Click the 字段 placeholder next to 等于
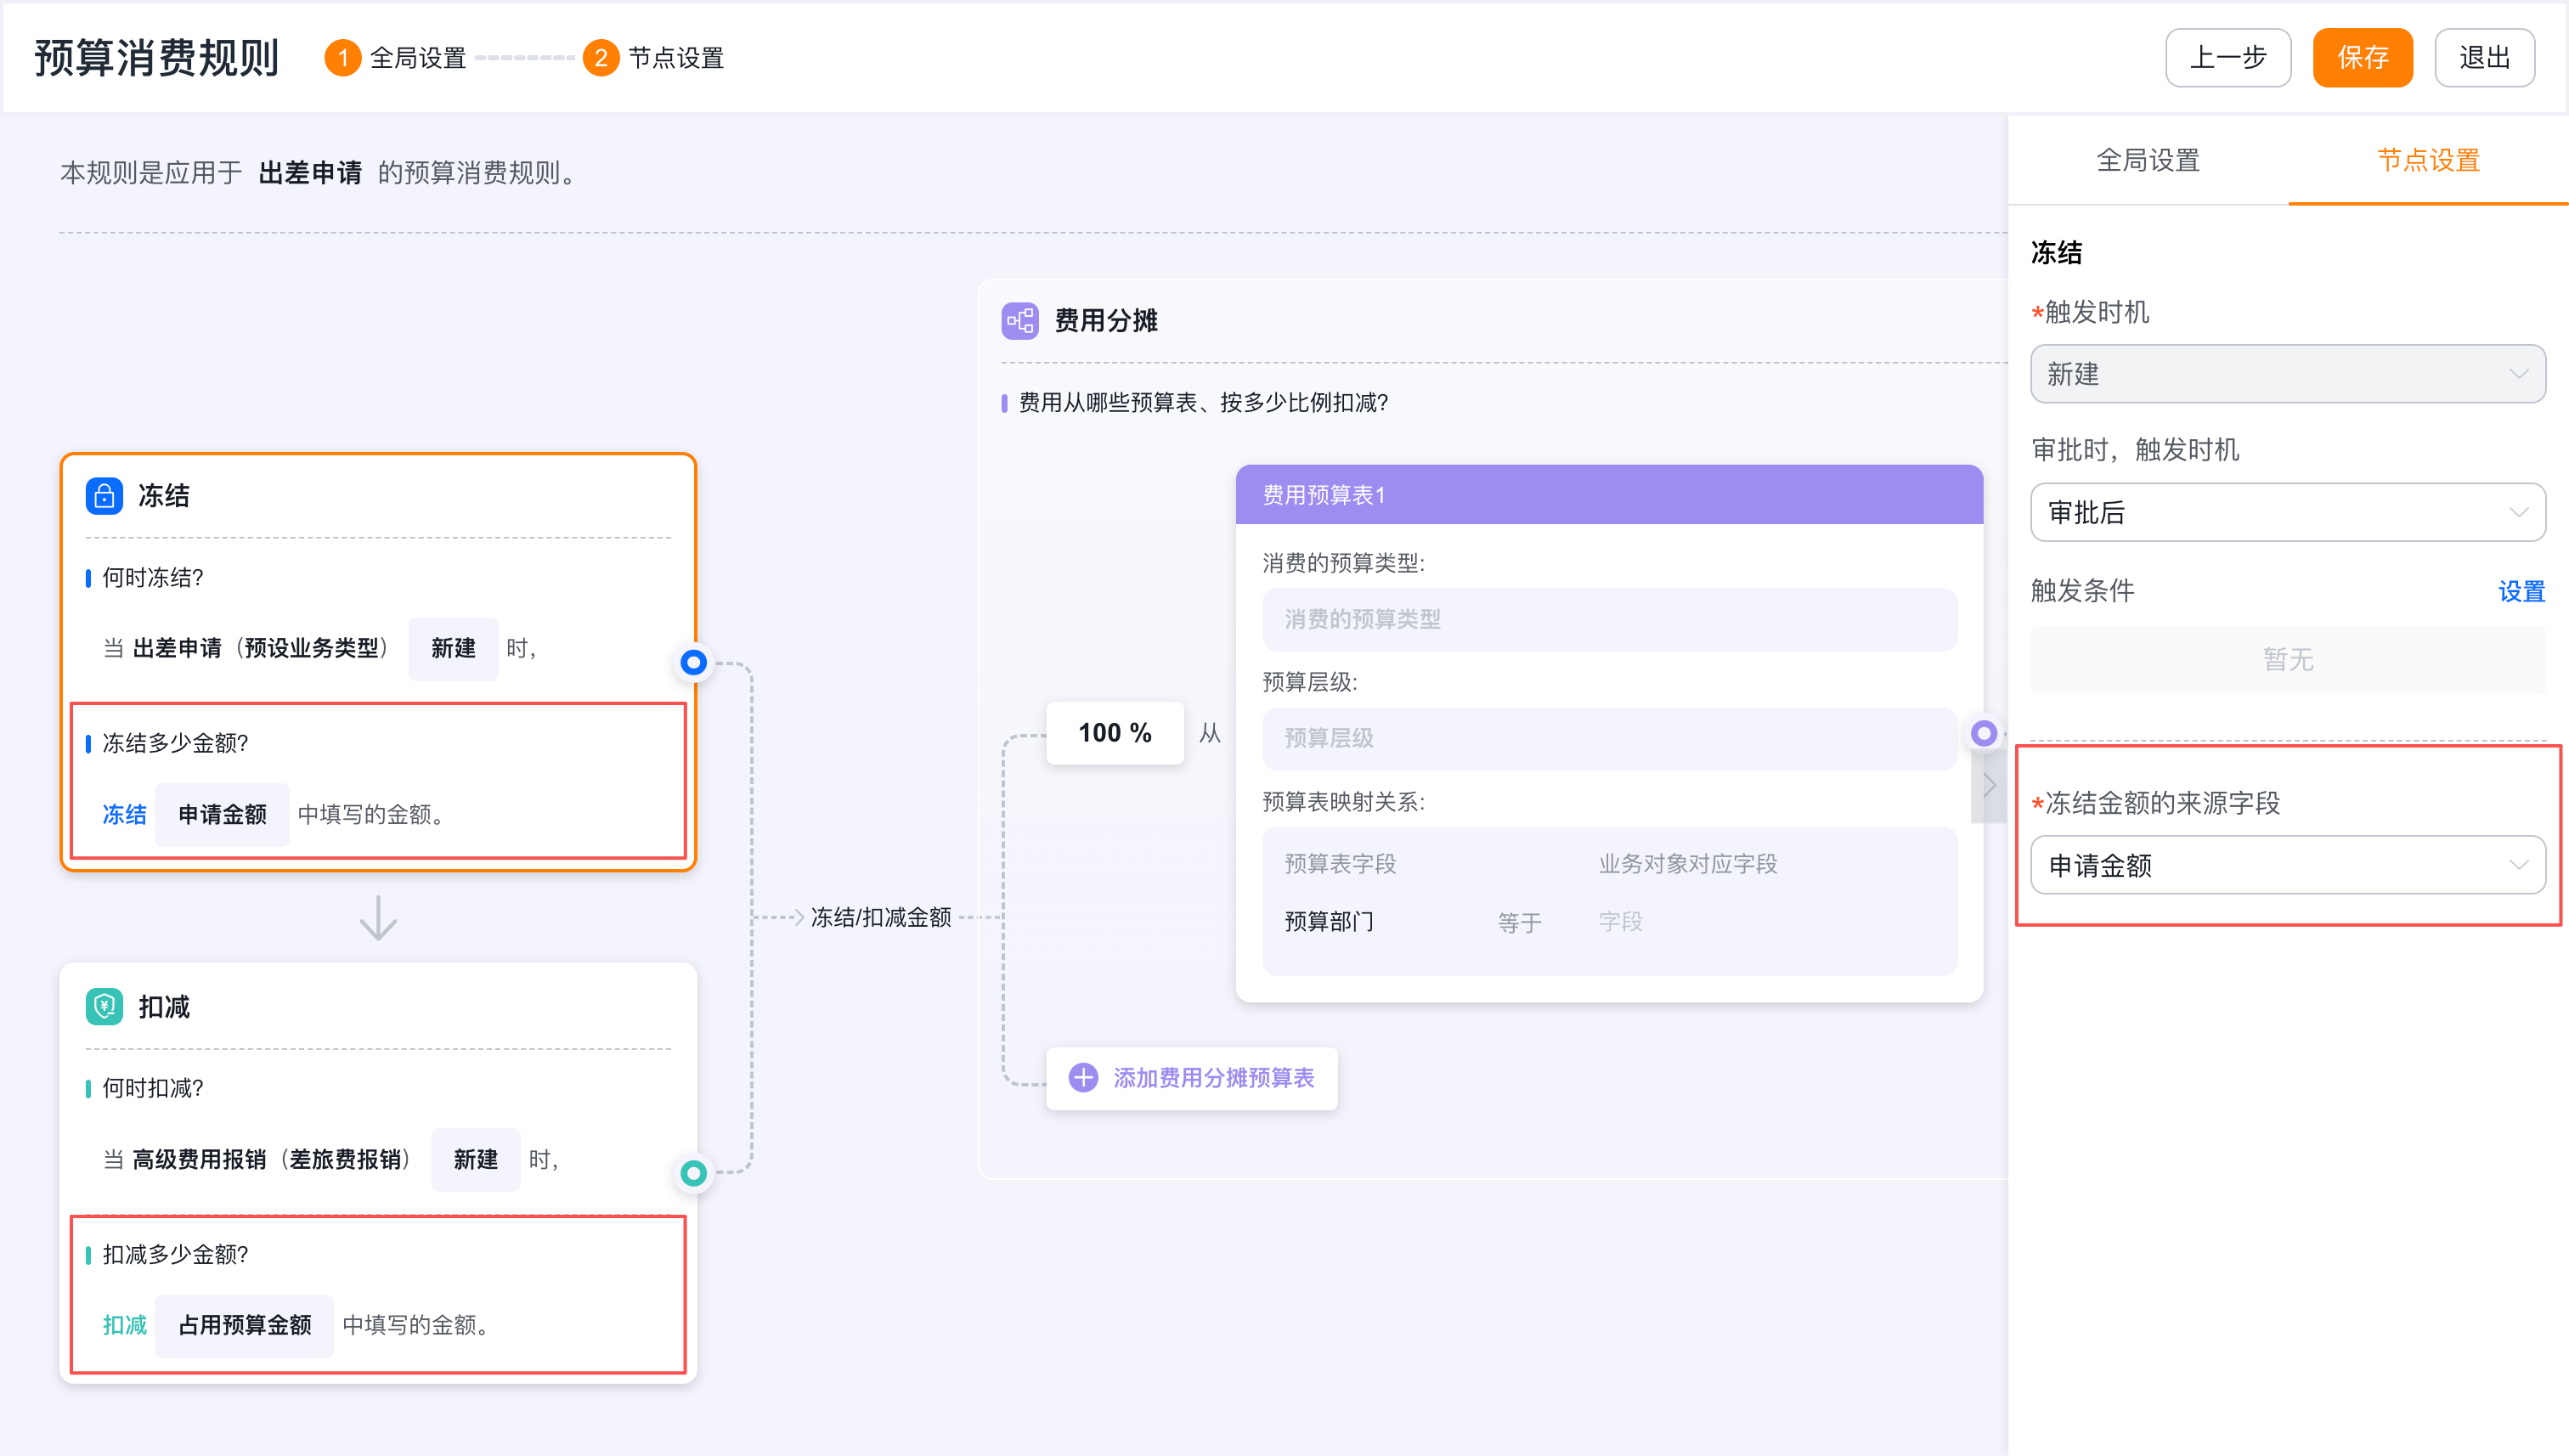This screenshot has width=2569, height=1456. [1620, 921]
